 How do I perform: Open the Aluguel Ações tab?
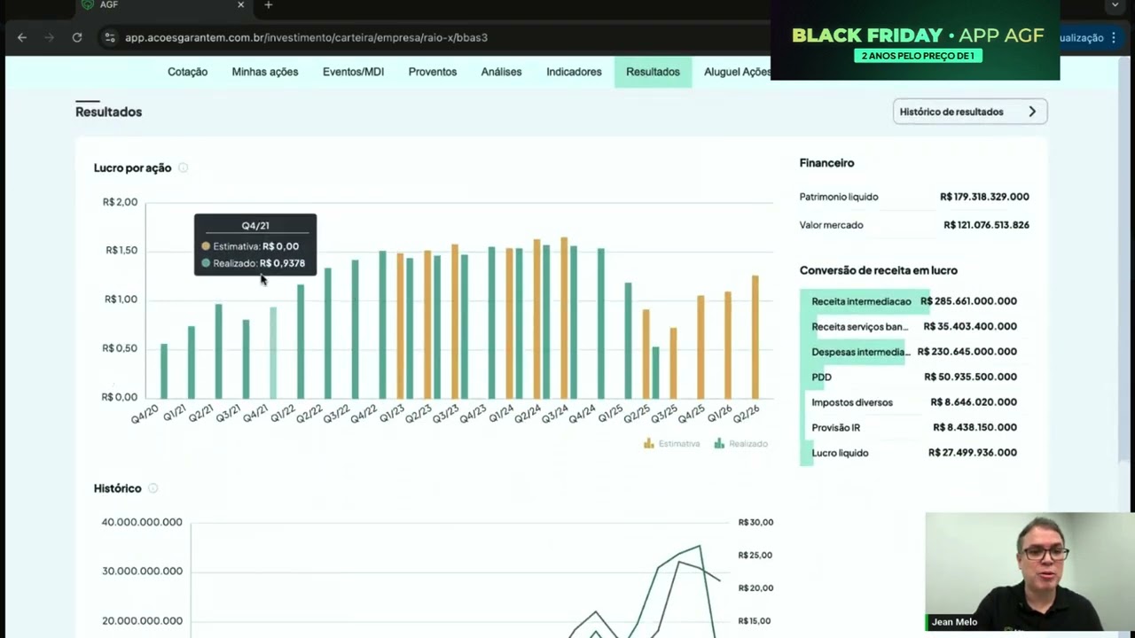tap(737, 72)
